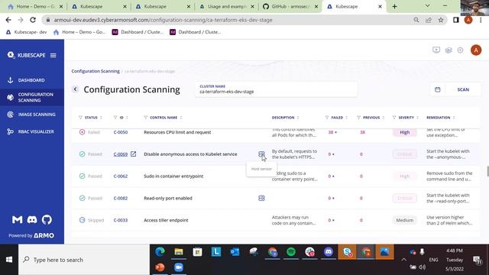Viewport: 489px width, 275px height.
Task: Sort by the Previous column arrows
Action: point(384,118)
